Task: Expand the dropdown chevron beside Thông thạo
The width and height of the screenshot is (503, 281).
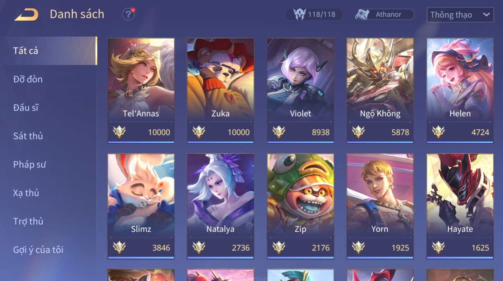Action: (x=486, y=15)
